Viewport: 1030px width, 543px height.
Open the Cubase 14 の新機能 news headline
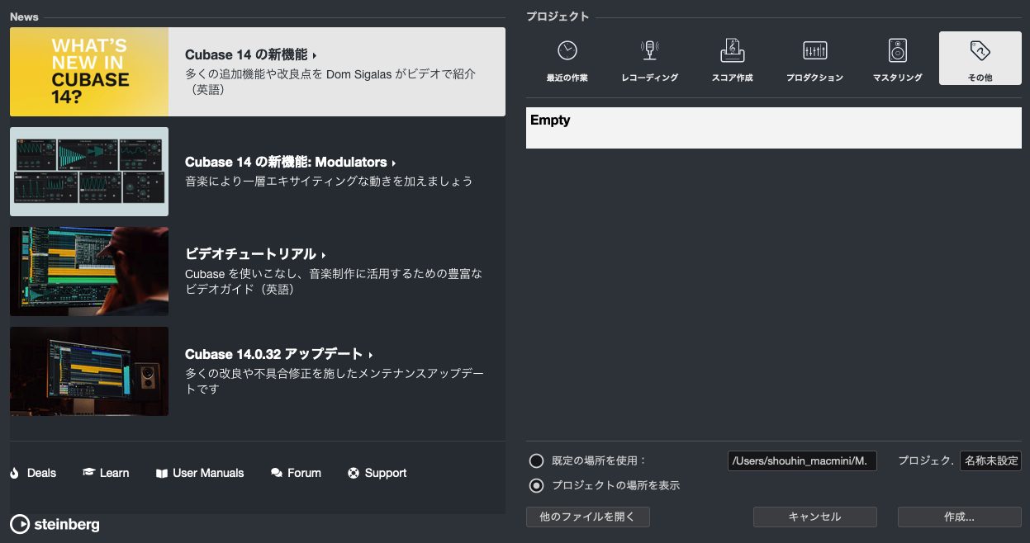(x=251, y=54)
